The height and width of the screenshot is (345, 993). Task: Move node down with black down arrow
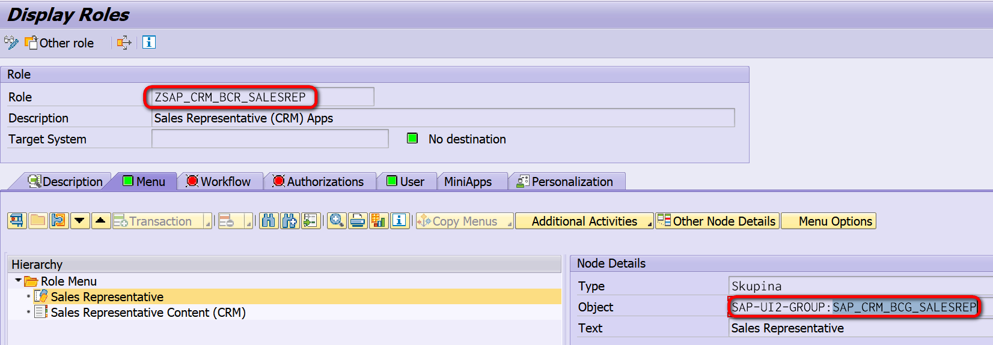click(x=80, y=221)
